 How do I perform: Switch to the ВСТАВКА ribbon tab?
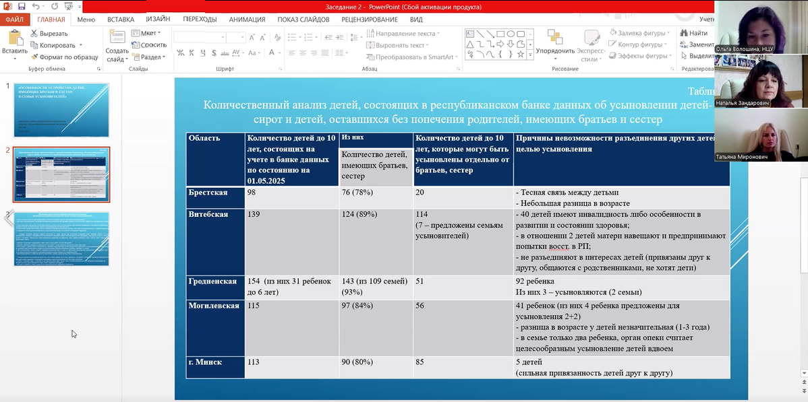(x=121, y=20)
